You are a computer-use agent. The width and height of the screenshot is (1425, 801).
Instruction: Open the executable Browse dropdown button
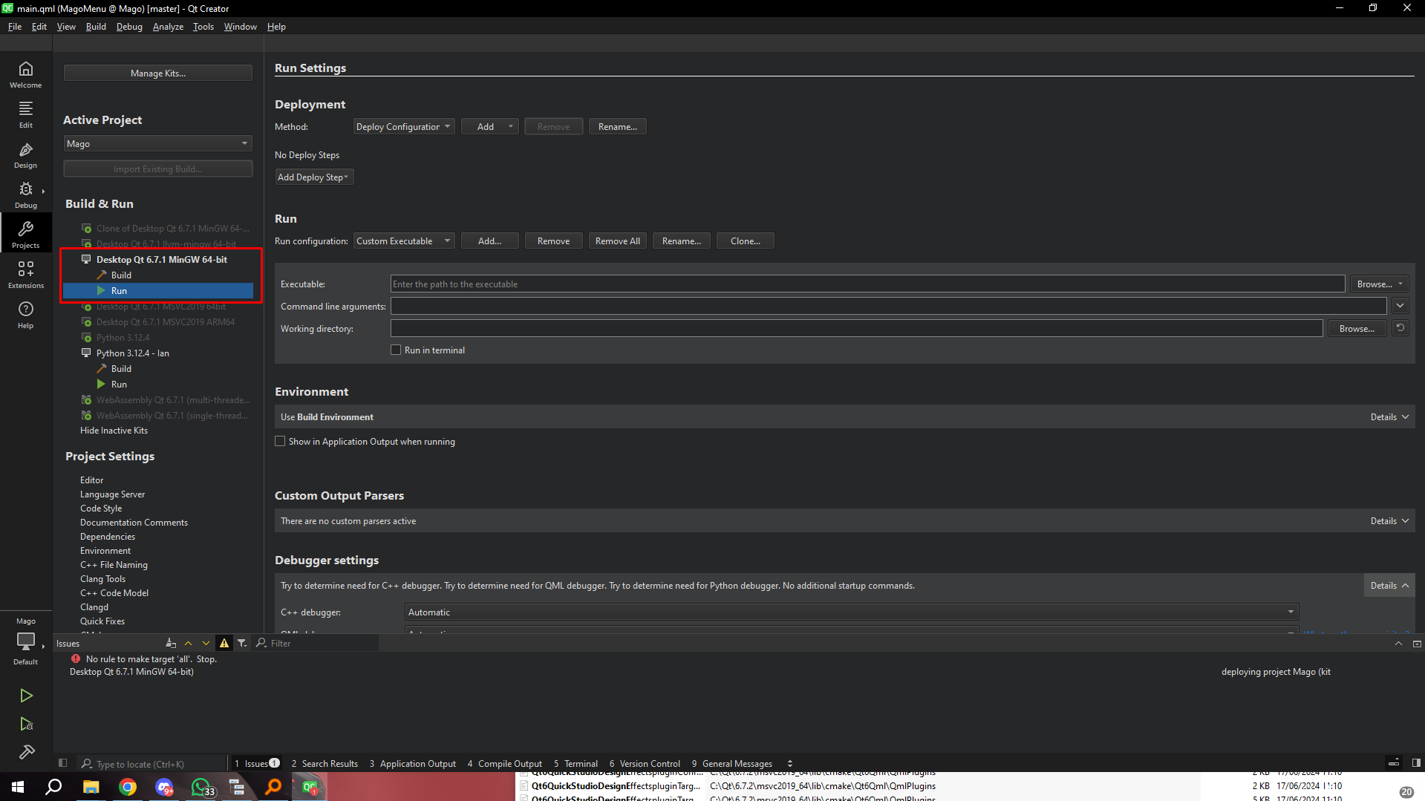(x=1379, y=284)
